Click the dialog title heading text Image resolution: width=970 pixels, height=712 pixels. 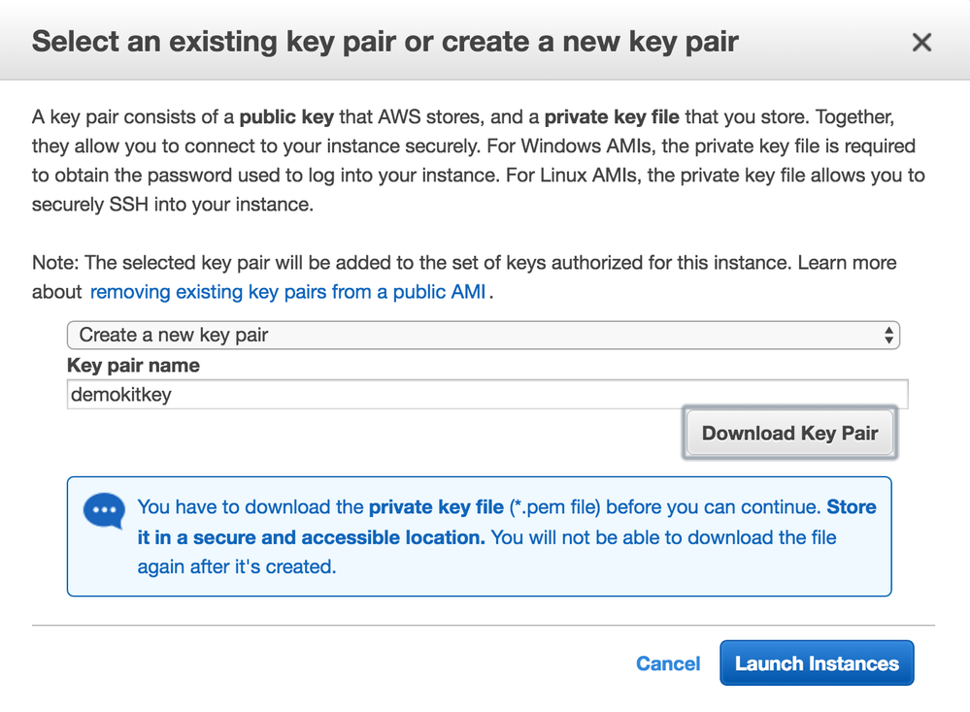click(385, 42)
